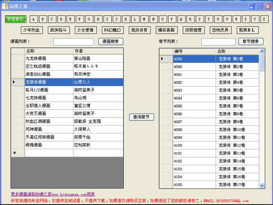Show the 耽美BL category

[247, 30]
